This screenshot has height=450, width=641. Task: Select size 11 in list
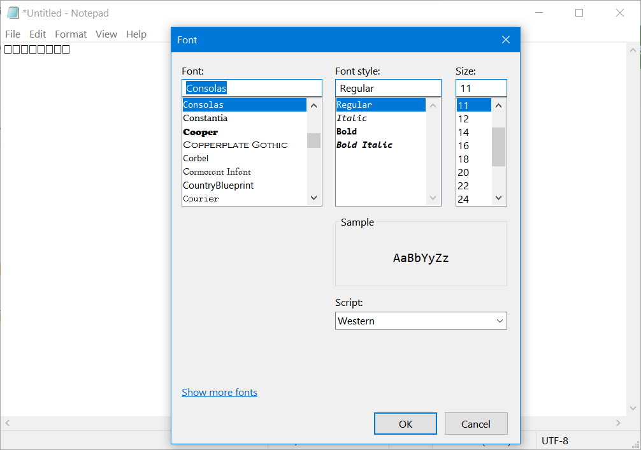click(x=474, y=105)
